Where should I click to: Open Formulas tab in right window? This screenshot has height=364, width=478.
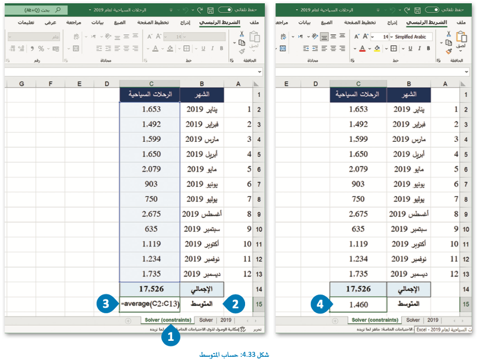[x=327, y=23]
